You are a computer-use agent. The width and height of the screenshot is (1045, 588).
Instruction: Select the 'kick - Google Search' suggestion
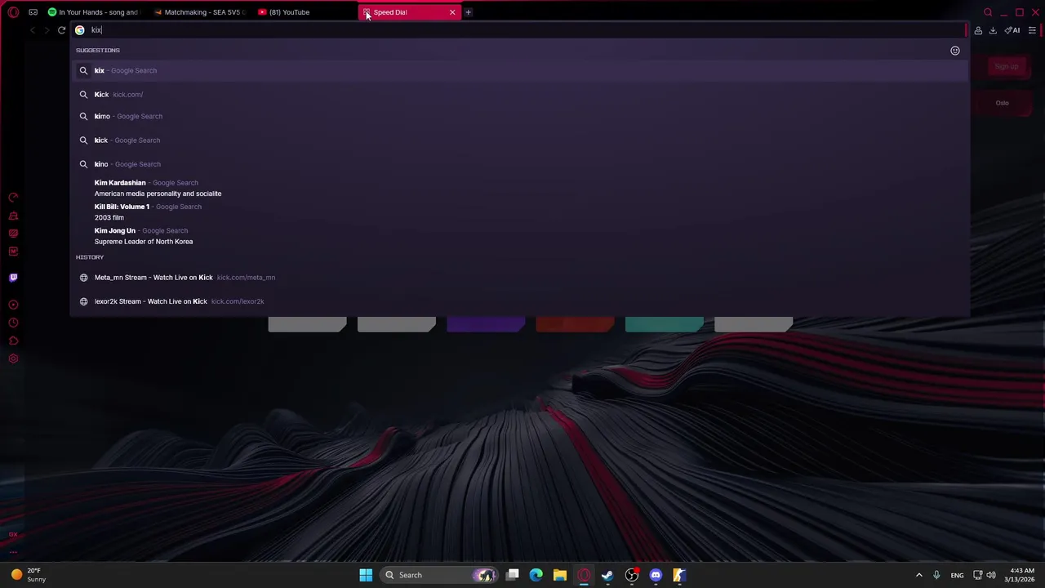point(519,140)
